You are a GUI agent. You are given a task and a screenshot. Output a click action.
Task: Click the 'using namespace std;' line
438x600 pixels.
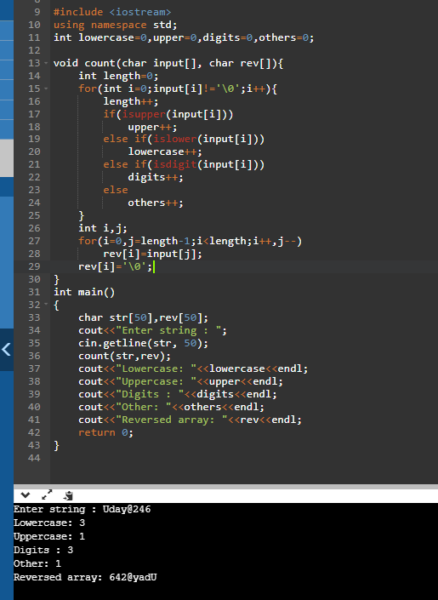click(x=115, y=25)
